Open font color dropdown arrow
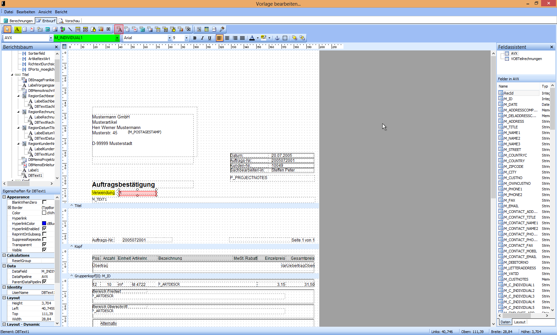The width and height of the screenshot is (557, 335). coord(258,38)
